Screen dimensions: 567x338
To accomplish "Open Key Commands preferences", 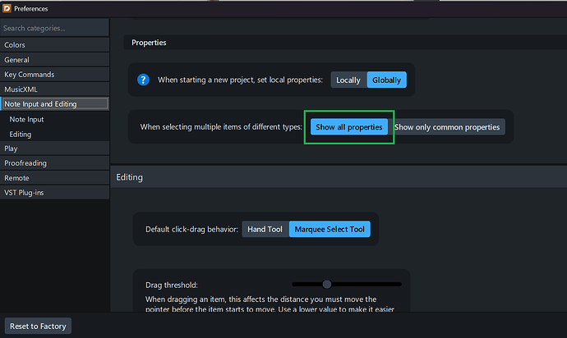I will click(29, 75).
